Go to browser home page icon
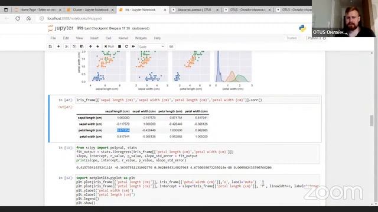 point(28,18)
